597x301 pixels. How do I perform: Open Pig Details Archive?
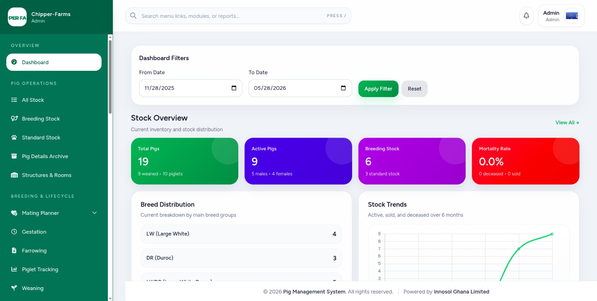point(54,156)
